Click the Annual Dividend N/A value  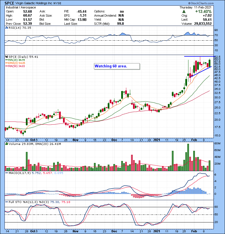click(x=121, y=16)
